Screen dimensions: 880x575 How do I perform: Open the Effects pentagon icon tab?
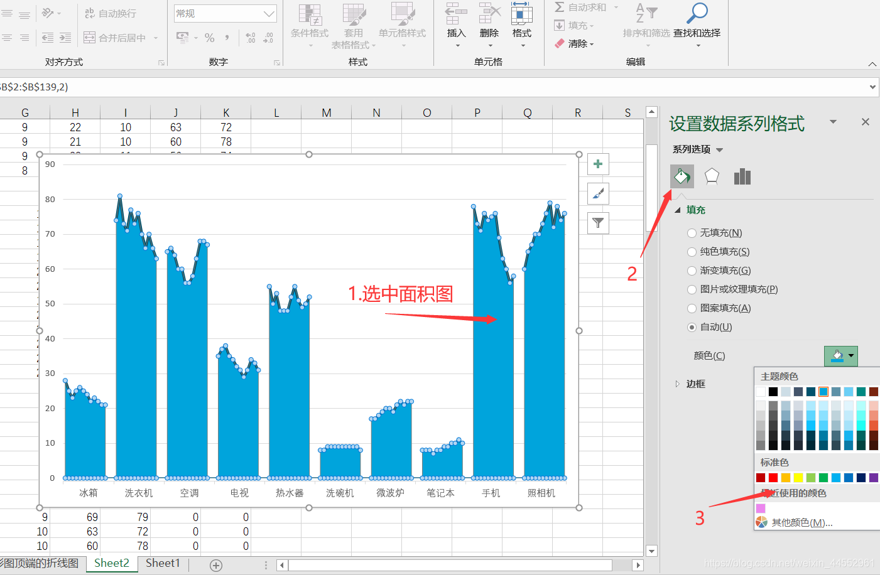coord(712,176)
